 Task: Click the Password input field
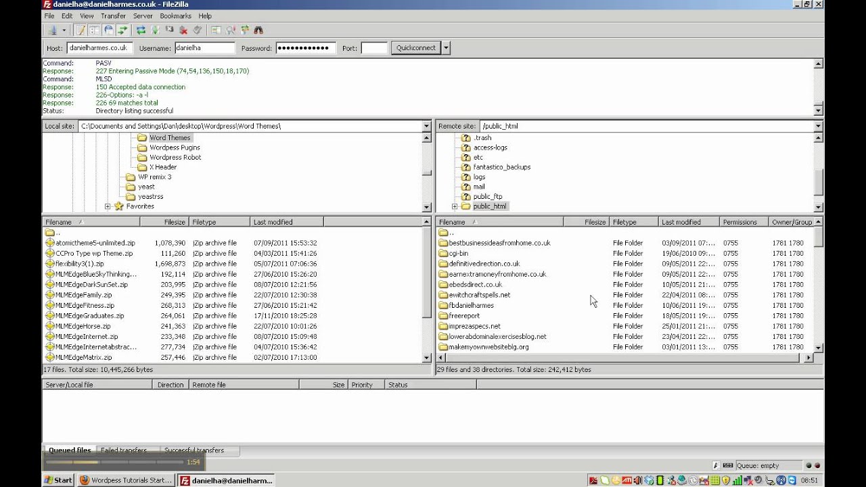[306, 48]
